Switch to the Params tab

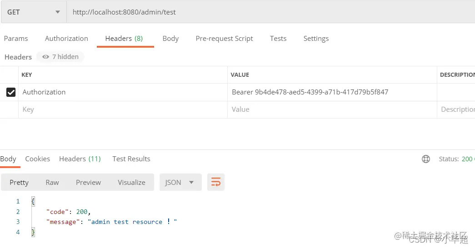point(16,39)
